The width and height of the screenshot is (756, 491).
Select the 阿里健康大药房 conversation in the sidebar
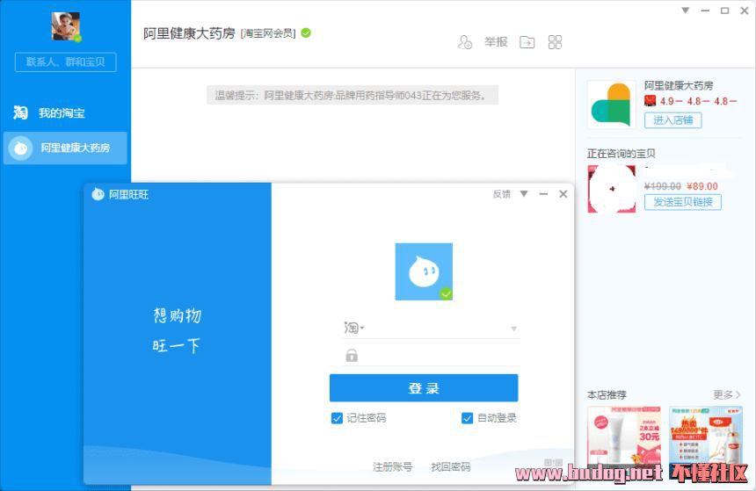(x=66, y=148)
